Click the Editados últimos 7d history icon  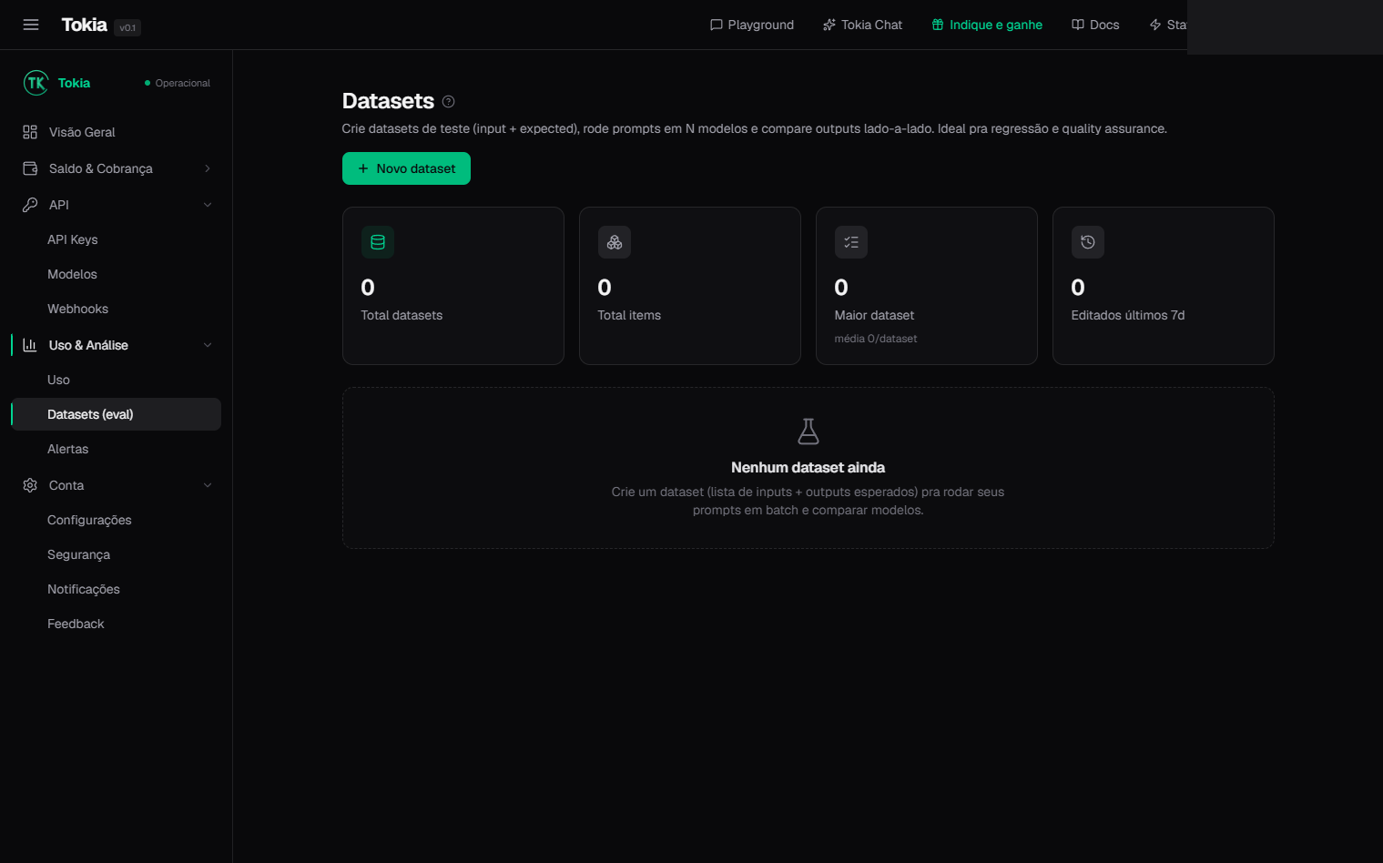tap(1088, 242)
